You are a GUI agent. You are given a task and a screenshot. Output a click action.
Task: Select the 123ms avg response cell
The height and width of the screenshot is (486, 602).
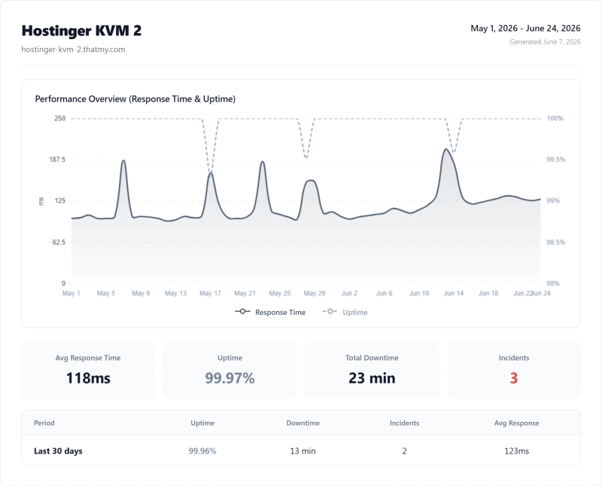tap(516, 451)
